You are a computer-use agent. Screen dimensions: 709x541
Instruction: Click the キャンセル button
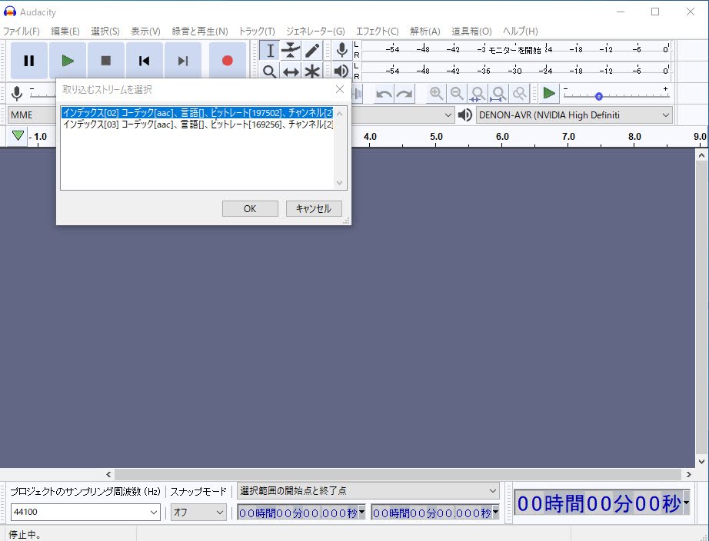[314, 209]
